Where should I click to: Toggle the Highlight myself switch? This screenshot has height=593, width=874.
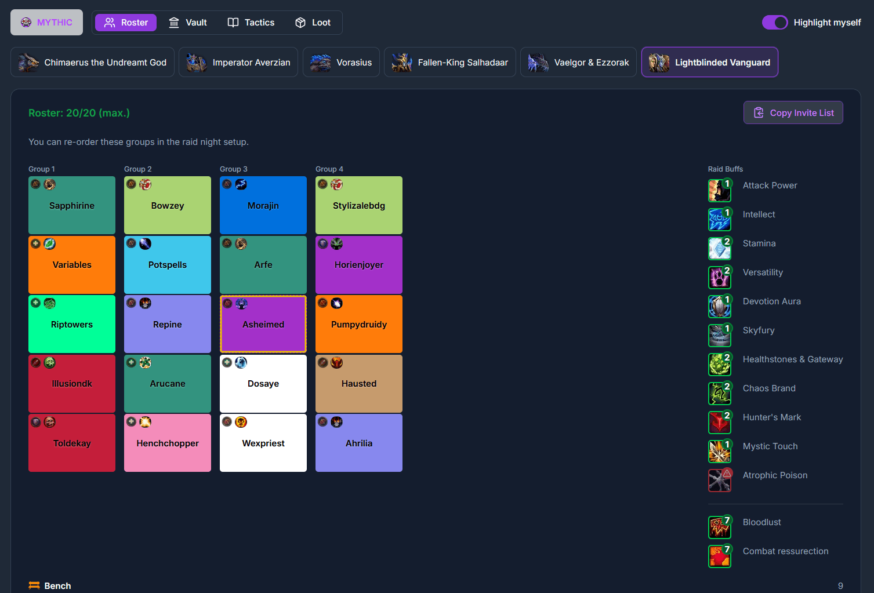tap(775, 23)
